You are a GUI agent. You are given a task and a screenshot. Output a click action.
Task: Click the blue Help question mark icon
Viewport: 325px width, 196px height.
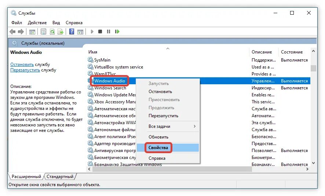72,32
